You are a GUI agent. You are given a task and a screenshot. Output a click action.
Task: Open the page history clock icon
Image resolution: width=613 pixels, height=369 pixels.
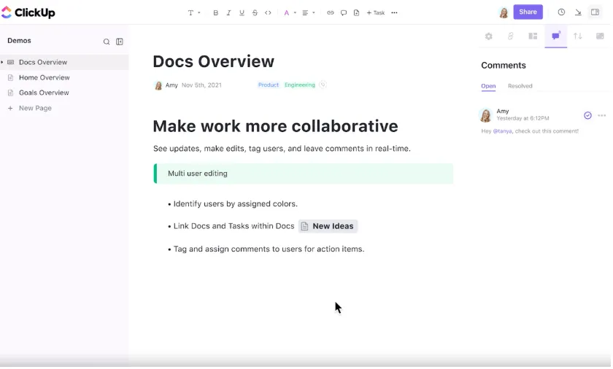[561, 12]
